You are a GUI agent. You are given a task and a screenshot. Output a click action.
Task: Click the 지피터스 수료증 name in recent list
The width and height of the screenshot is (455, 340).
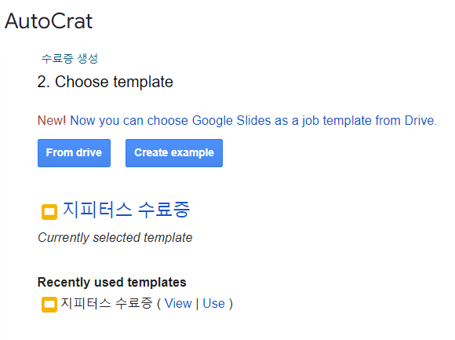click(107, 303)
